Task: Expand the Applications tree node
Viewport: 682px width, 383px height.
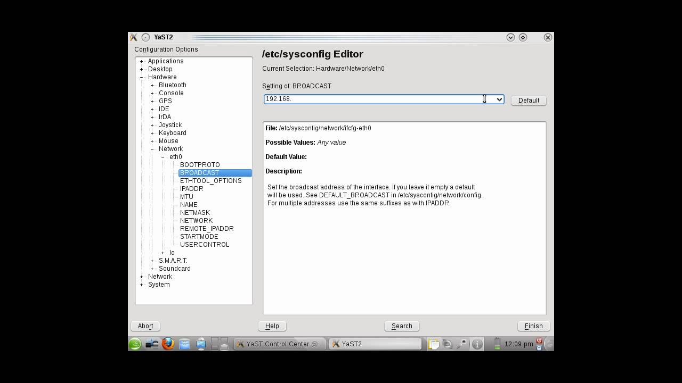Action: tap(142, 61)
